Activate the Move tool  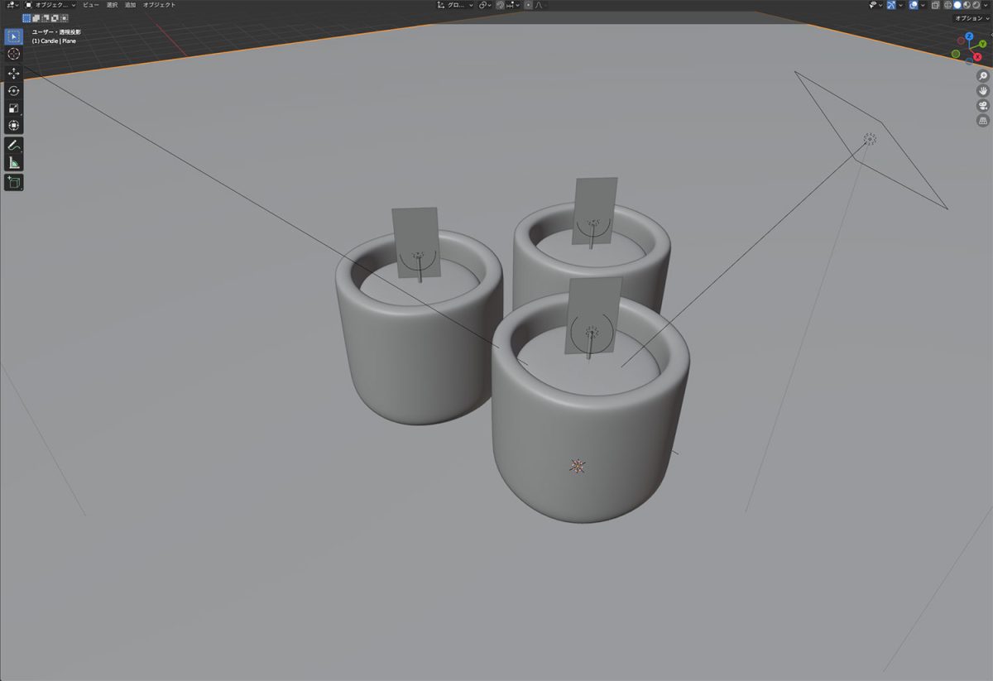[x=14, y=74]
